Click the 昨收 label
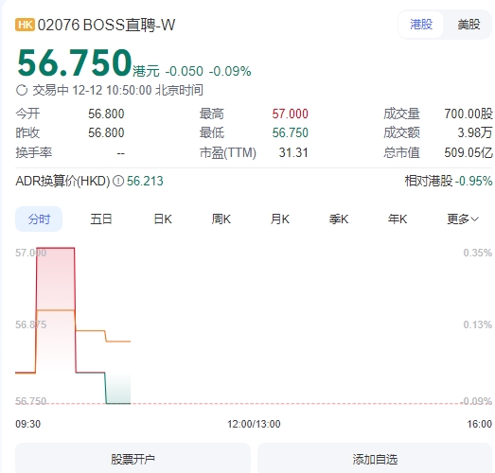This screenshot has height=473, width=495. click(27, 132)
